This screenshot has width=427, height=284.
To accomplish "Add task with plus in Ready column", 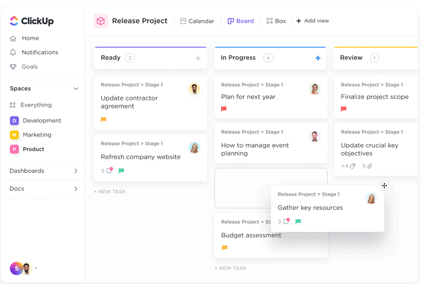I will tap(199, 58).
